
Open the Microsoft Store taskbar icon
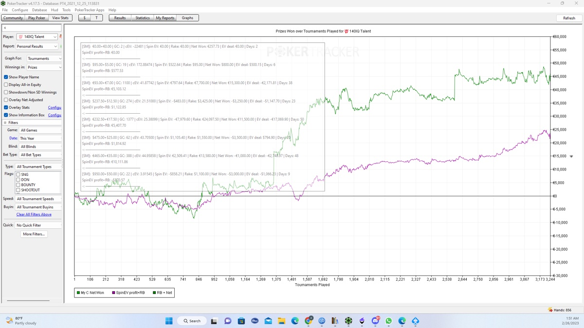click(241, 321)
